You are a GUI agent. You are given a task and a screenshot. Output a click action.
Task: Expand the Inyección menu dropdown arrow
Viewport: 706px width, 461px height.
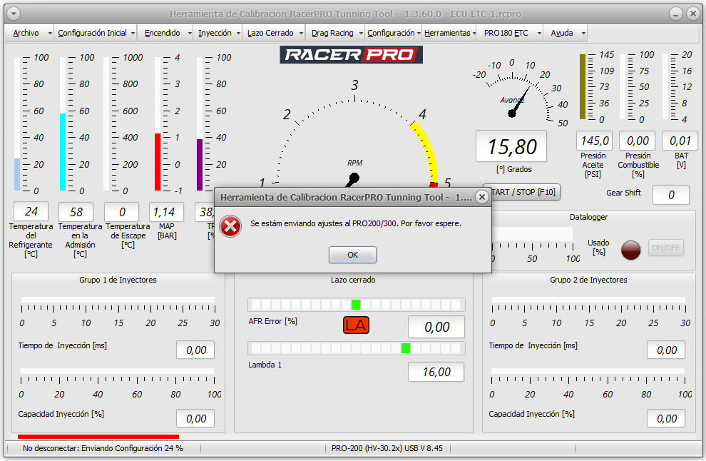pyautogui.click(x=238, y=34)
